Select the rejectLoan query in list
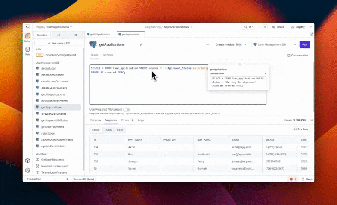337x205 pixels. click(49, 133)
